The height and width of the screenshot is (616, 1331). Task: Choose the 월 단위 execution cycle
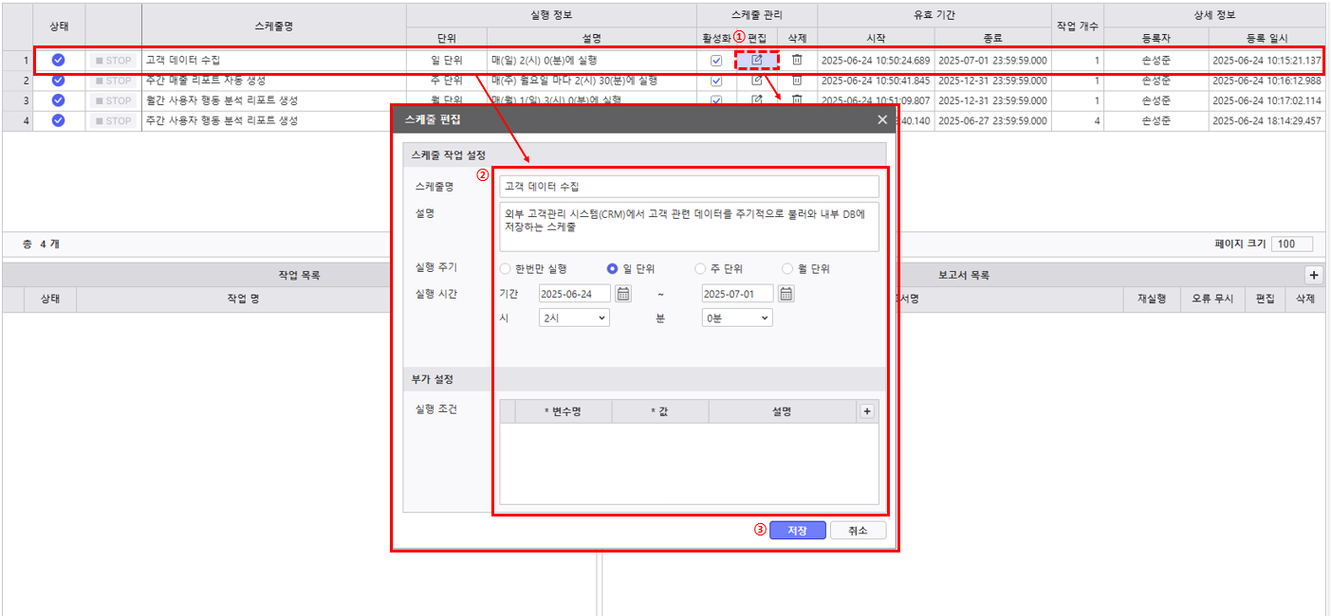coord(787,269)
